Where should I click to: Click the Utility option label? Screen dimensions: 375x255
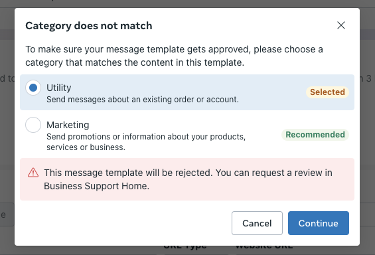pyautogui.click(x=59, y=88)
